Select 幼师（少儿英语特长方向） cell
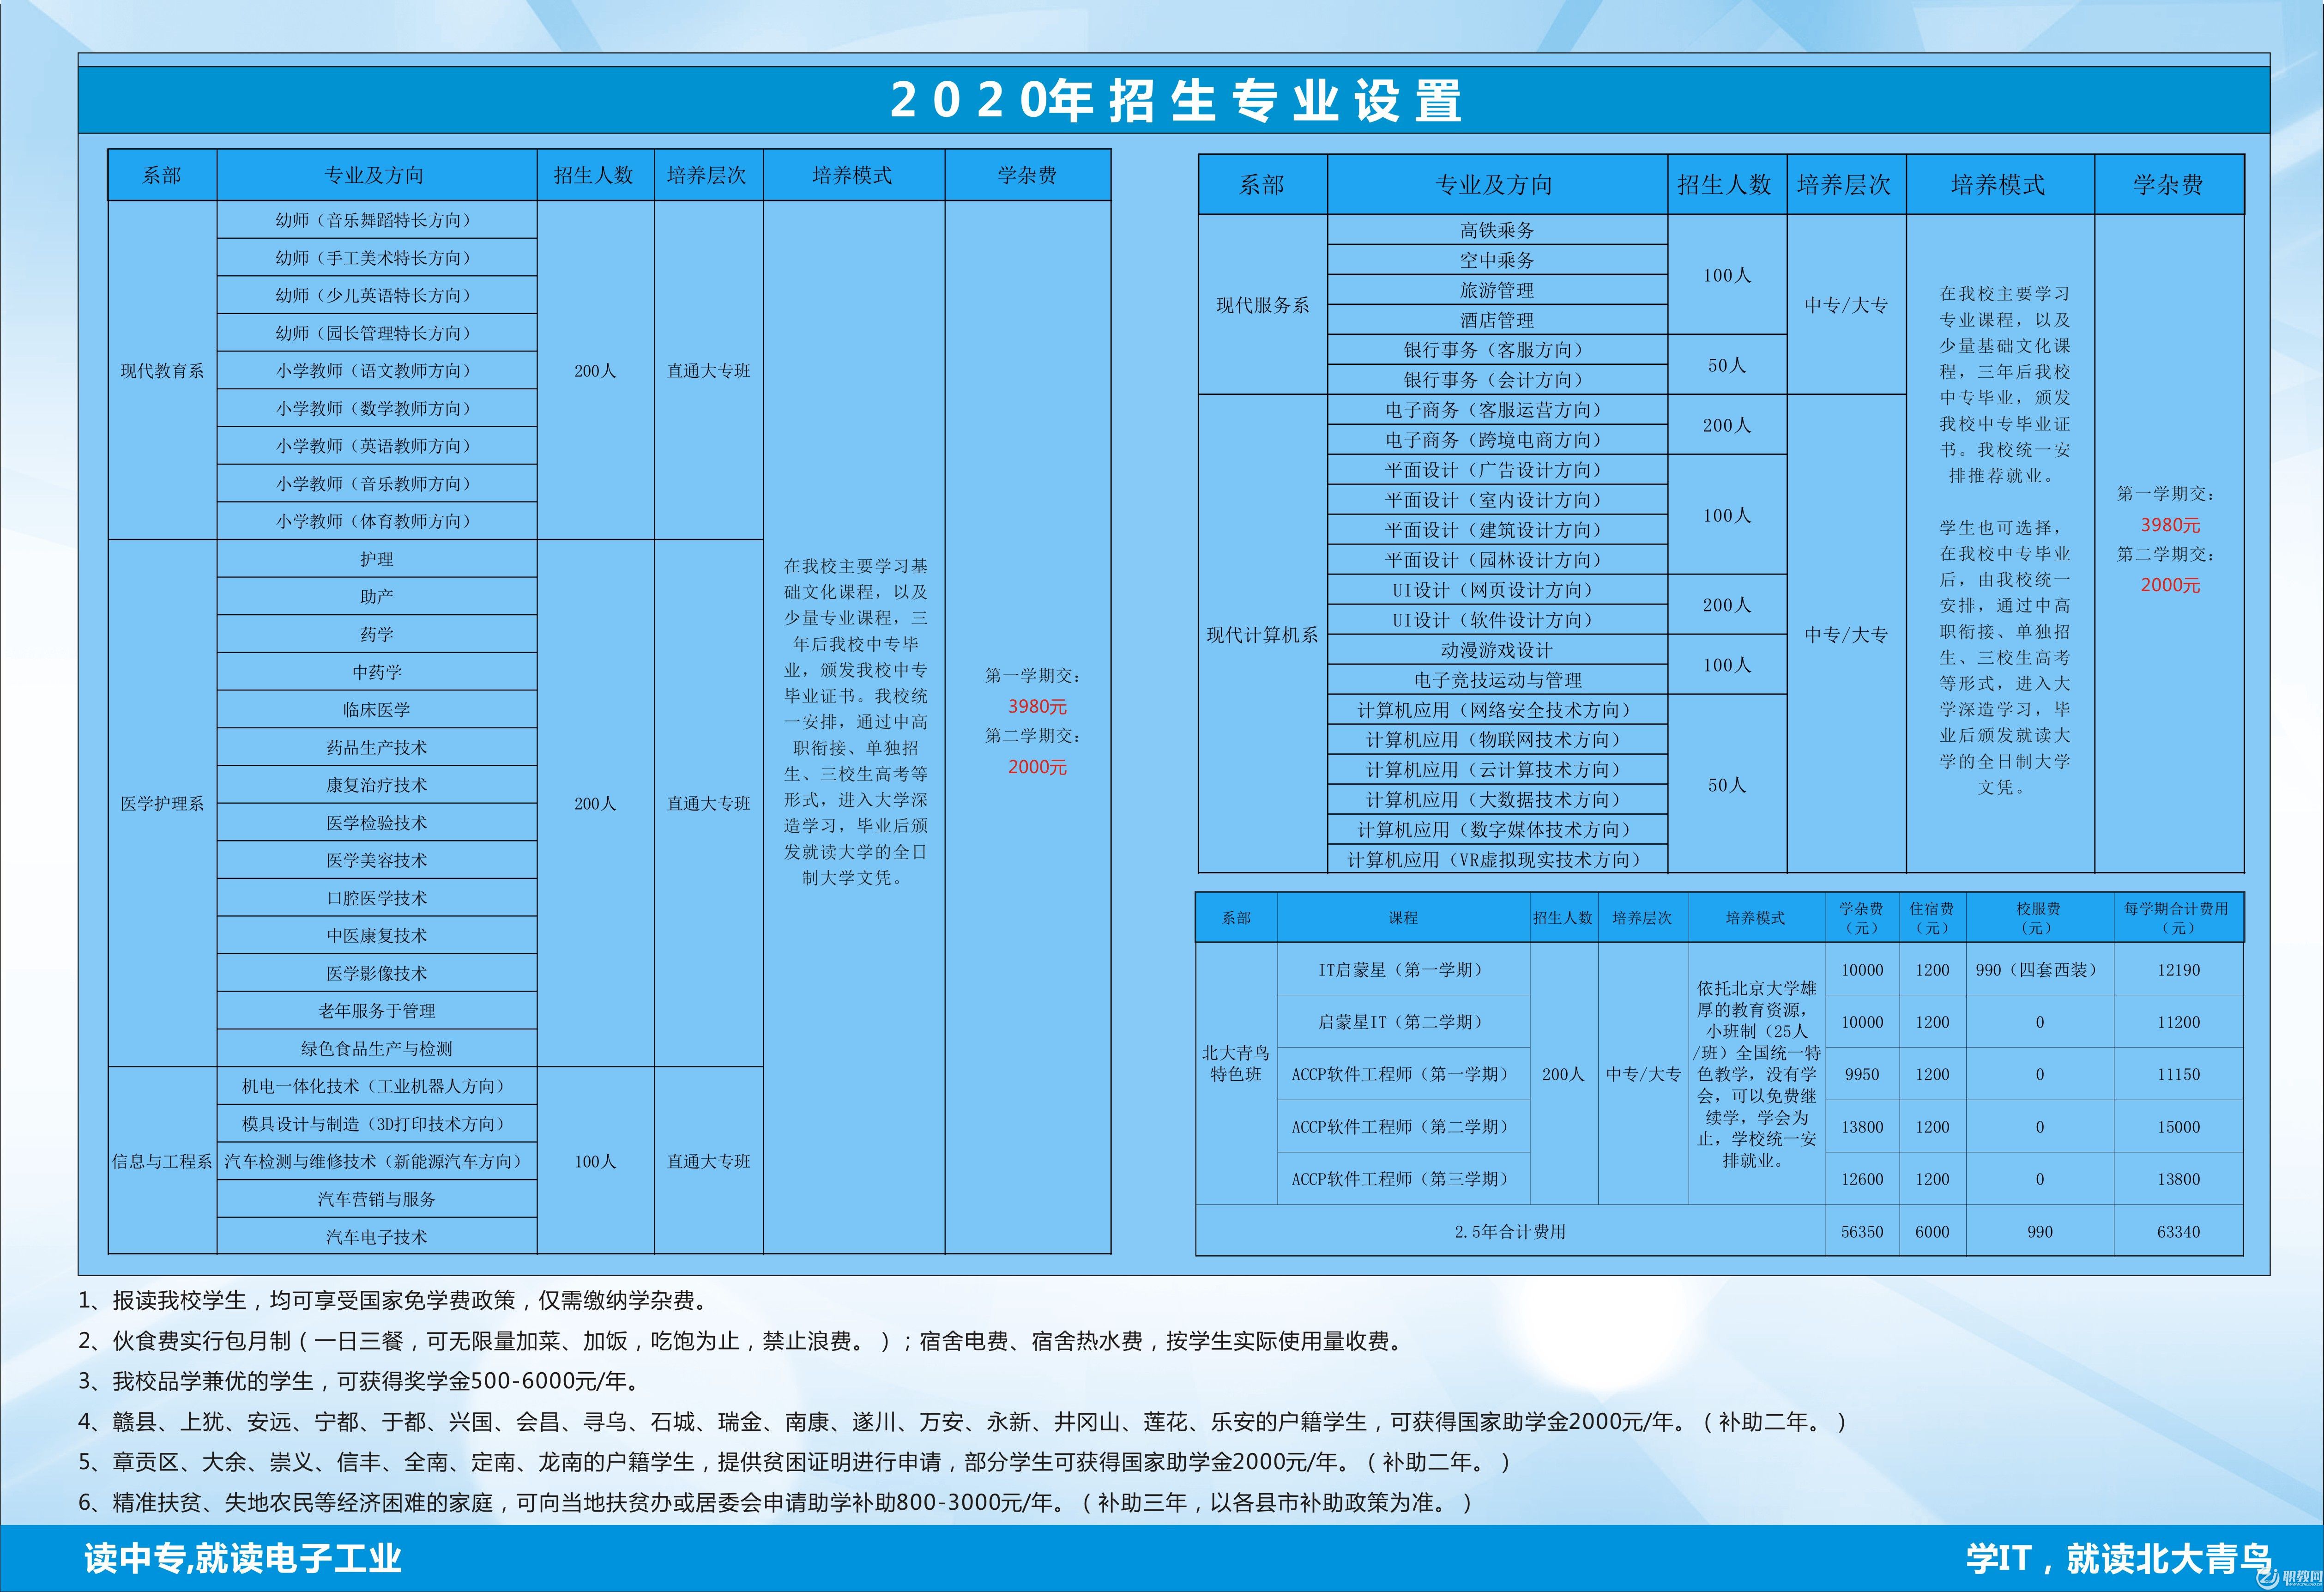The image size is (2324, 1592). coord(377,295)
